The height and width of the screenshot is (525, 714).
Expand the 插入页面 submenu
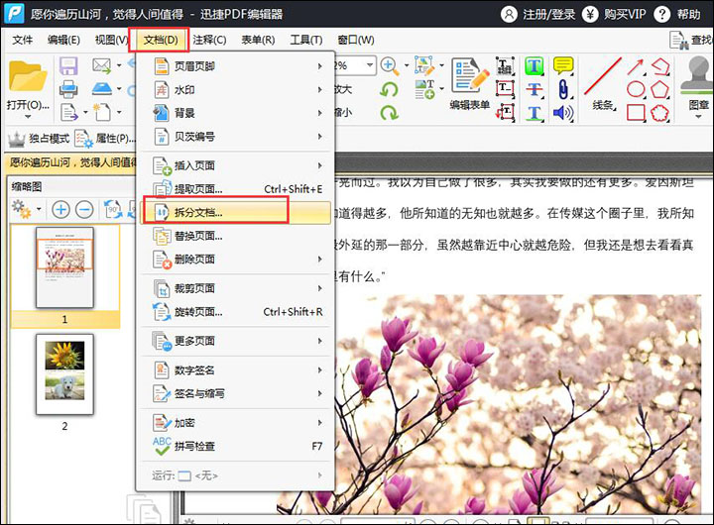click(236, 165)
